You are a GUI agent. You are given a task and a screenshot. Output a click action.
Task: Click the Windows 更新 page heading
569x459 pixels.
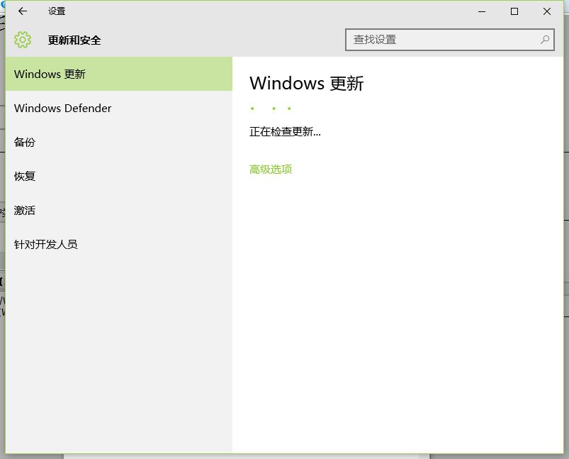tap(306, 83)
